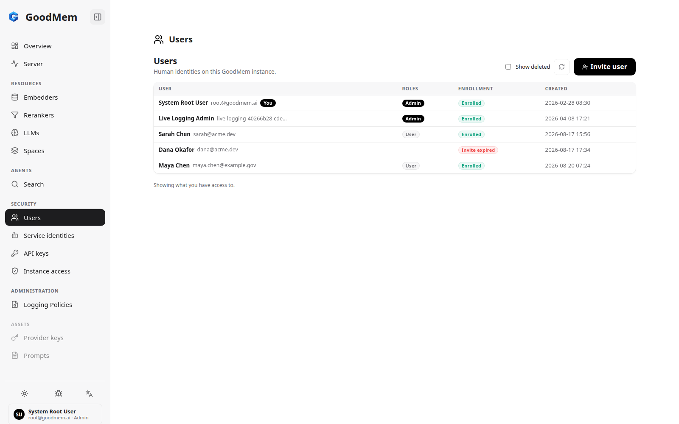
Task: Click the SU avatar
Action: click(x=19, y=414)
